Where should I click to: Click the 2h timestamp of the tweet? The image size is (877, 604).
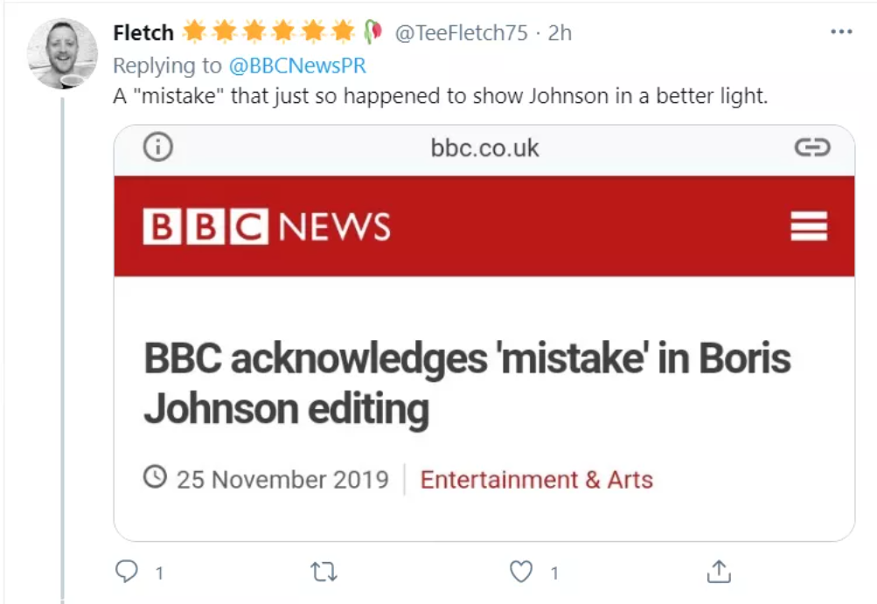(x=560, y=33)
